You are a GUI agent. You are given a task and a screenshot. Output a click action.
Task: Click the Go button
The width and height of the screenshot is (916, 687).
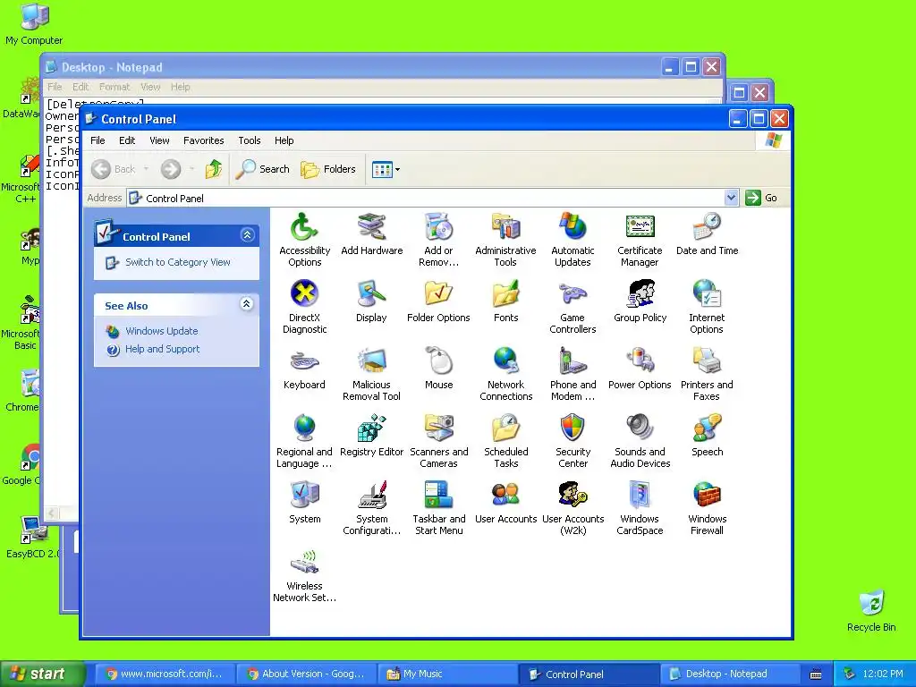tap(761, 198)
